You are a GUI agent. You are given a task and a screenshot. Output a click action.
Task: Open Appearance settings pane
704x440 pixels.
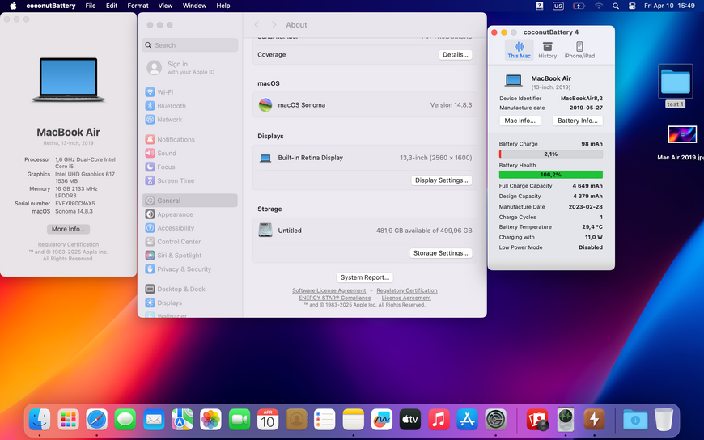coord(190,214)
